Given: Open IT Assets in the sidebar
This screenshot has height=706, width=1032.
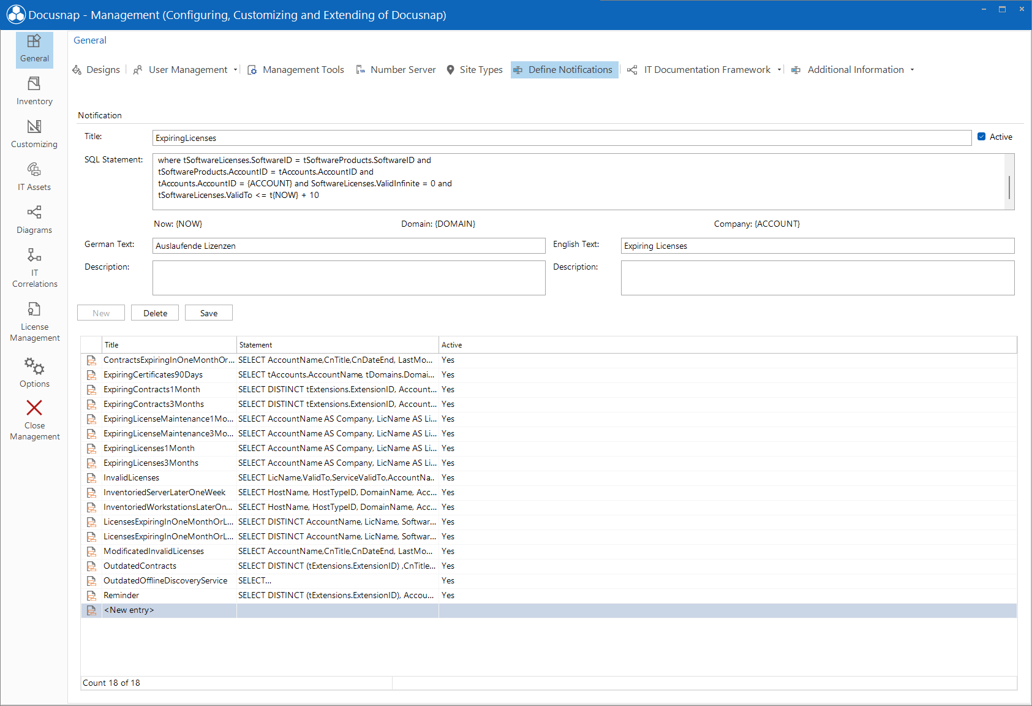Looking at the screenshot, I should [34, 176].
